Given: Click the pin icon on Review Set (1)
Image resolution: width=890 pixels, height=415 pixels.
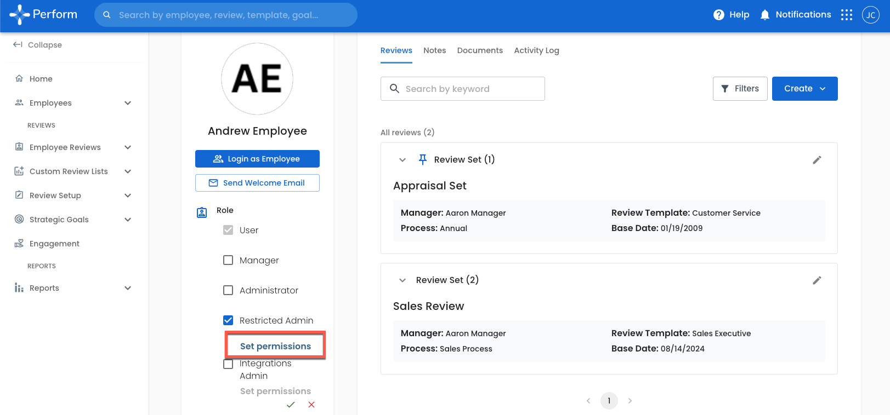Looking at the screenshot, I should click(422, 159).
